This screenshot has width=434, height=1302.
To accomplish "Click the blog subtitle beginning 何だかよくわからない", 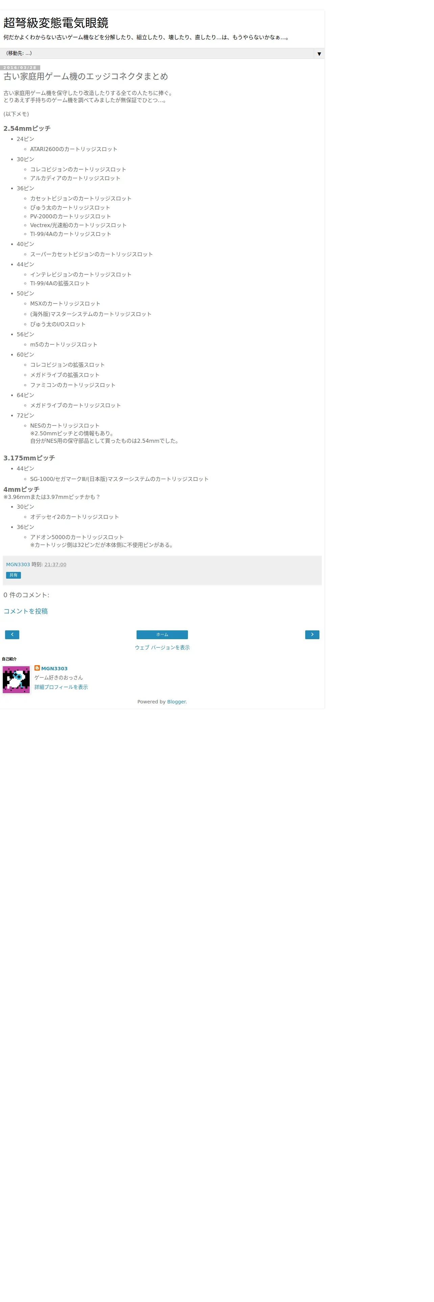I will click(x=146, y=38).
